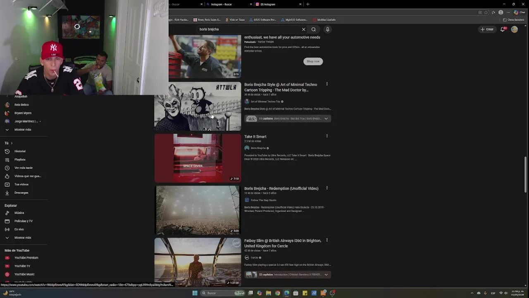Open options menu for Fatboy Slim video
This screenshot has width=529, height=298.
[327, 240]
